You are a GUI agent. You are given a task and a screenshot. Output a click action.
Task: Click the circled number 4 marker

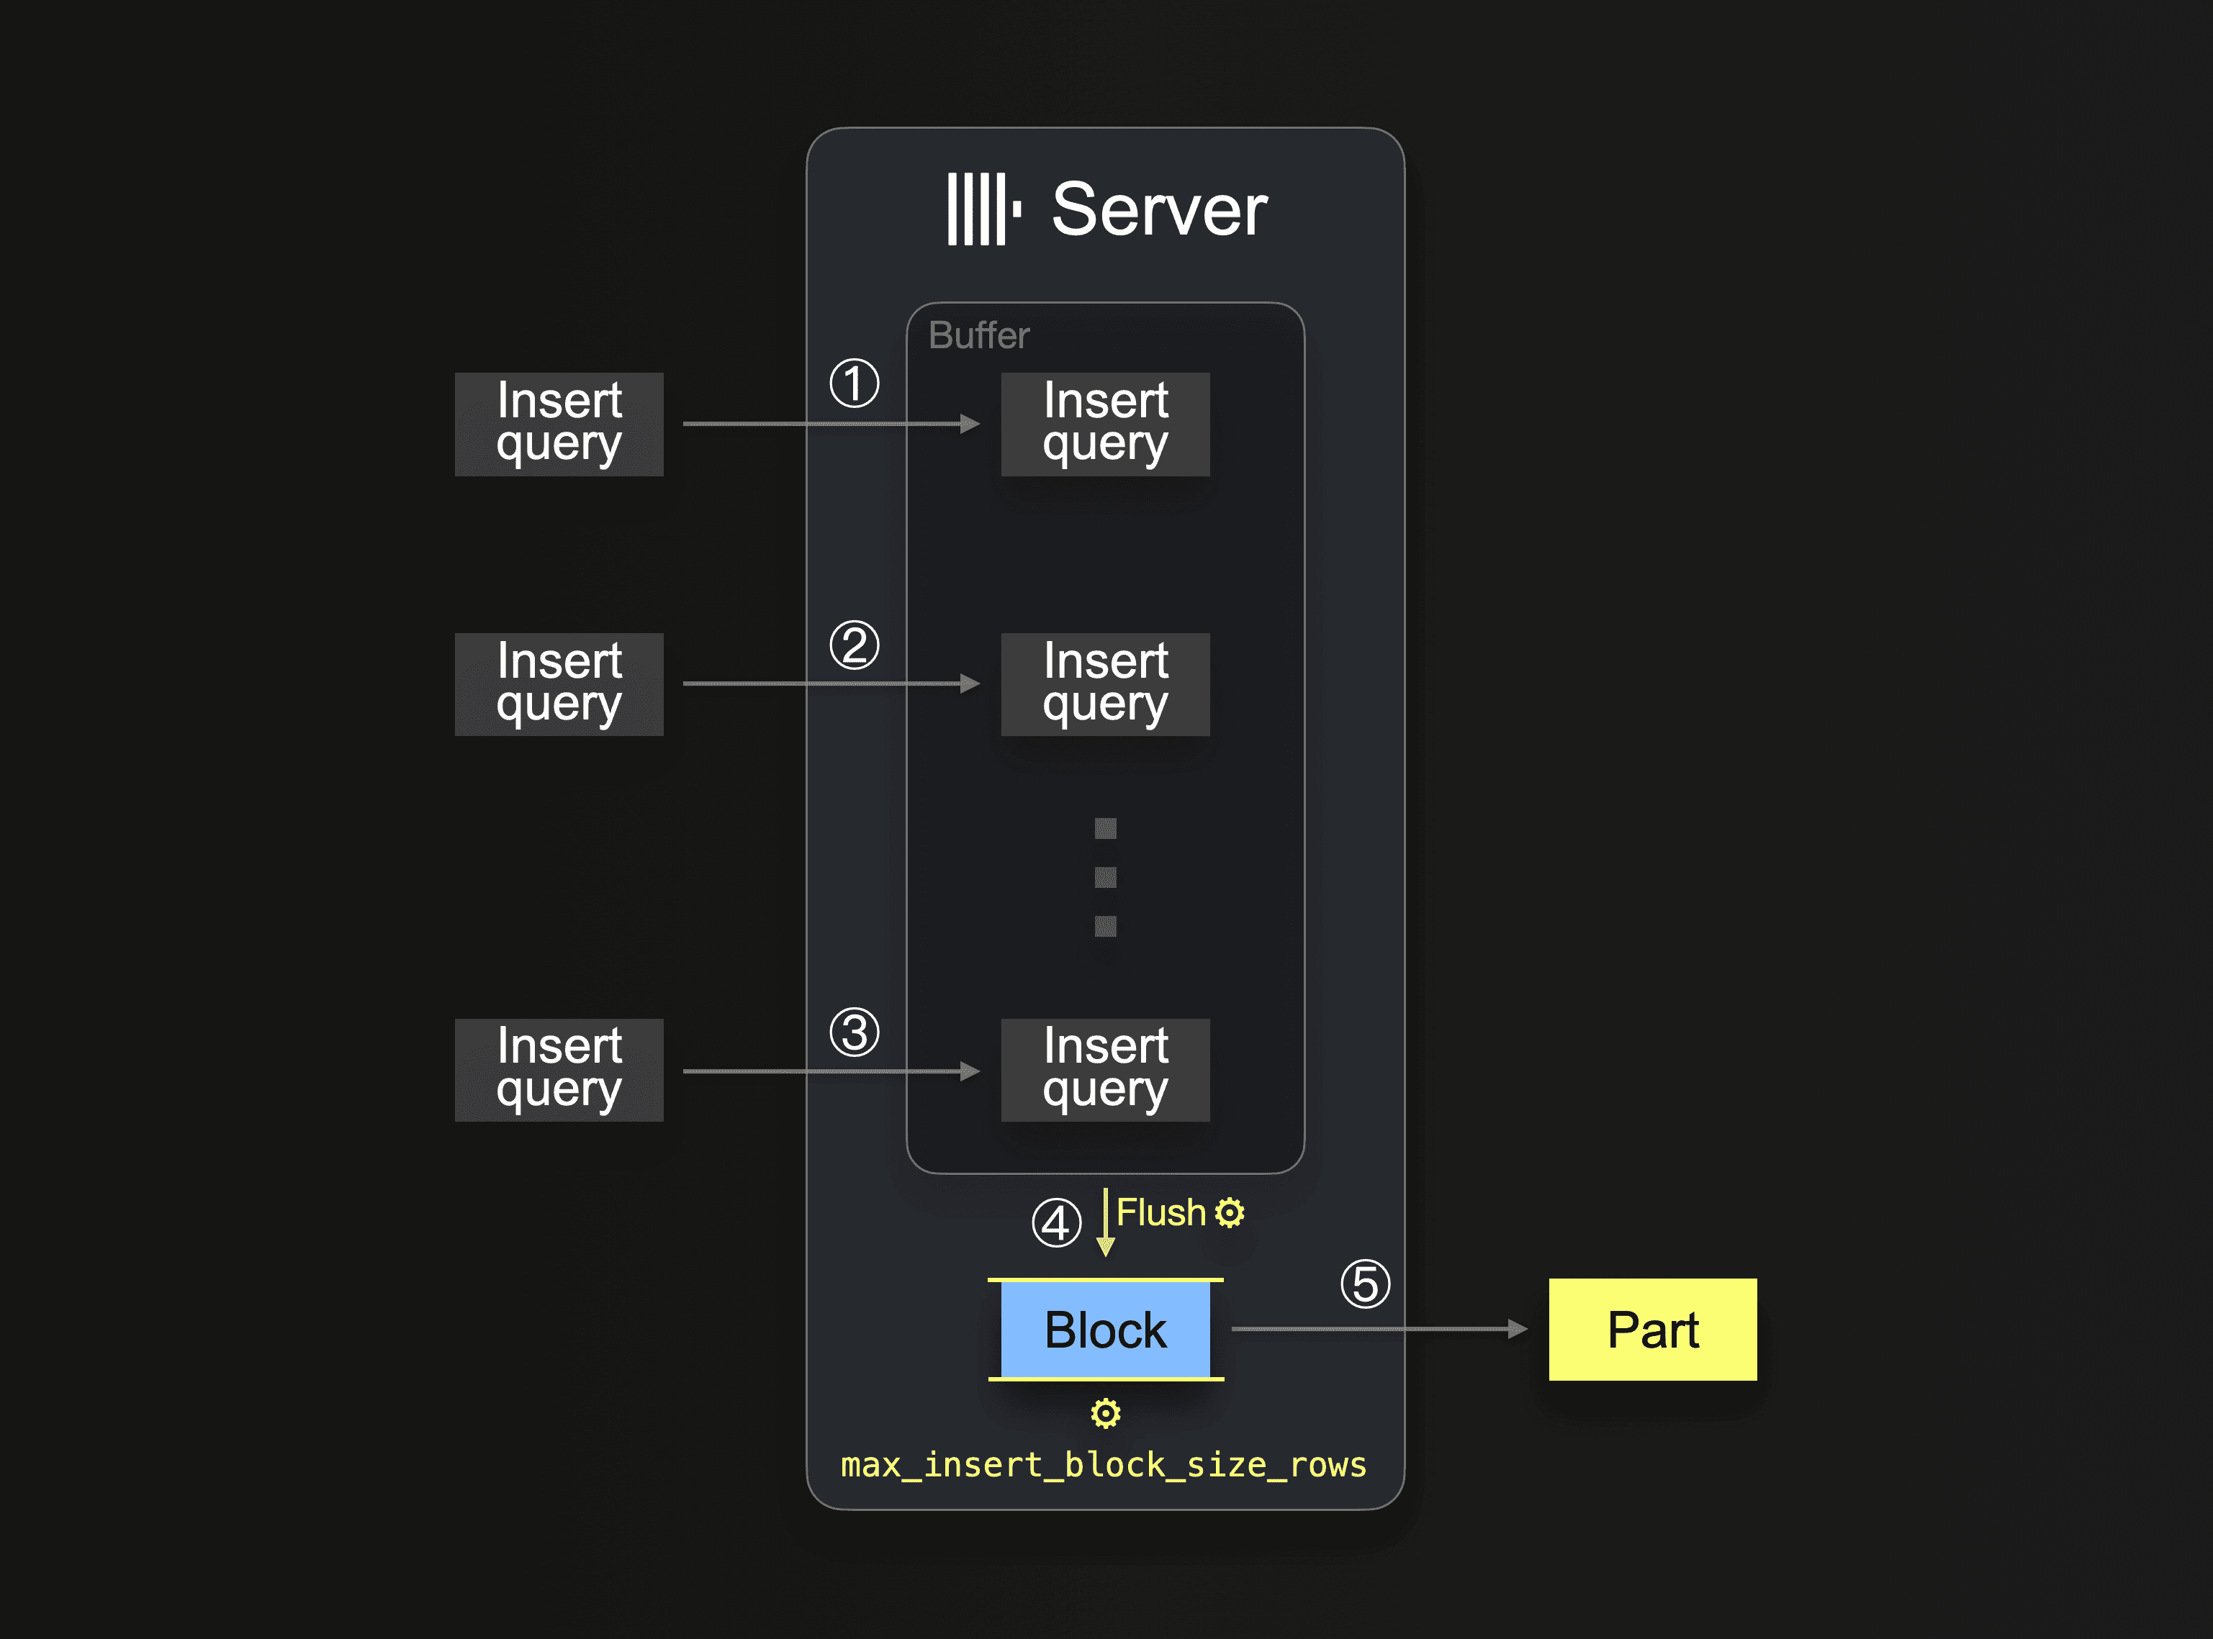pos(1056,1222)
